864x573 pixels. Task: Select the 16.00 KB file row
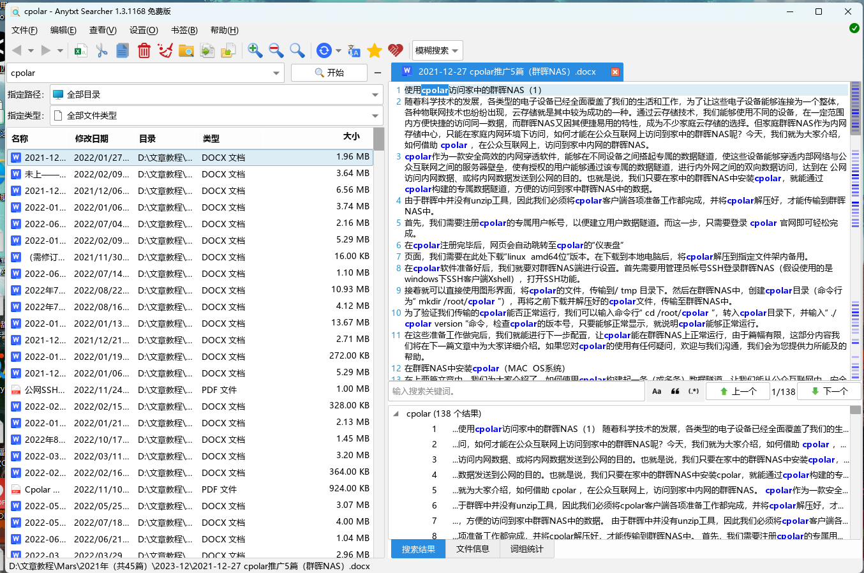190,257
